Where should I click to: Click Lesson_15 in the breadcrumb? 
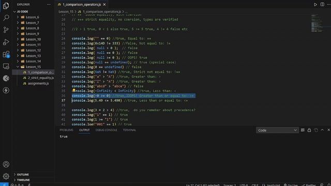click(66, 11)
